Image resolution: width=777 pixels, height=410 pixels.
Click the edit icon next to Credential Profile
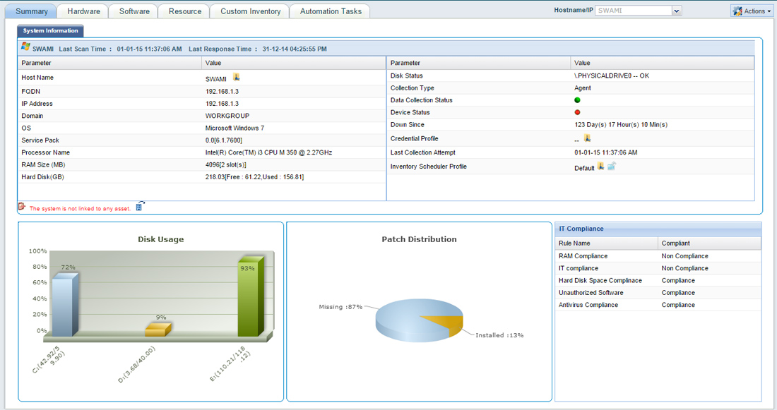(x=587, y=138)
